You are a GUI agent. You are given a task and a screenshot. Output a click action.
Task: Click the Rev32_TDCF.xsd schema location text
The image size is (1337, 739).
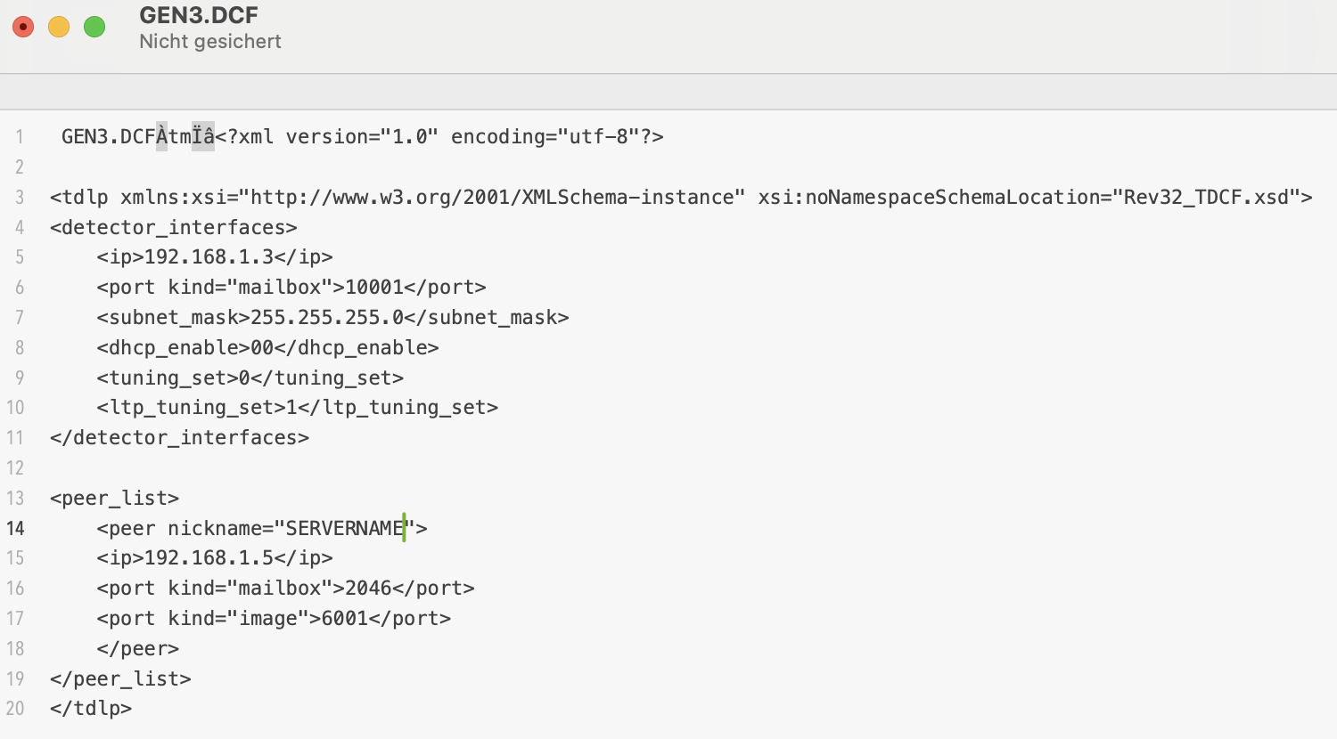point(1206,198)
